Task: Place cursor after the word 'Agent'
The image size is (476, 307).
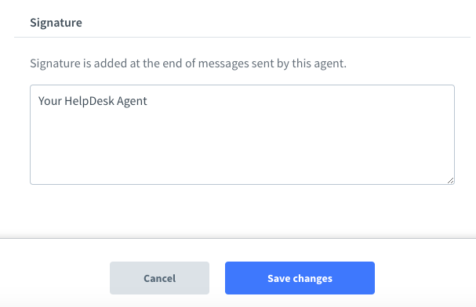Action: (147, 101)
